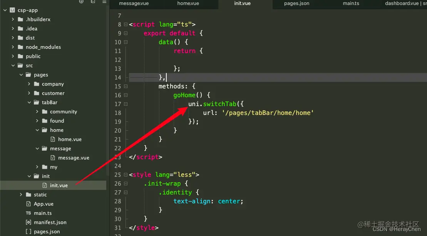Switch to the message.vue tab
427x236 pixels.
tap(134, 3)
